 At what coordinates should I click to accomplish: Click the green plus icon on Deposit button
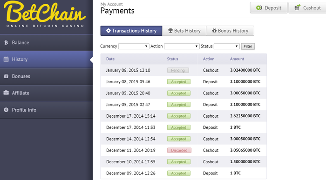pyautogui.click(x=259, y=8)
